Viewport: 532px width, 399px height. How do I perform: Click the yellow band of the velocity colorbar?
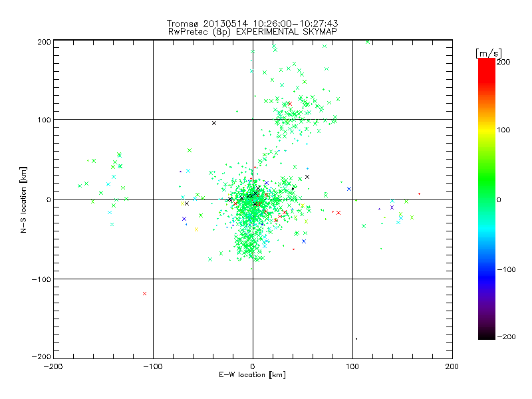point(487,130)
